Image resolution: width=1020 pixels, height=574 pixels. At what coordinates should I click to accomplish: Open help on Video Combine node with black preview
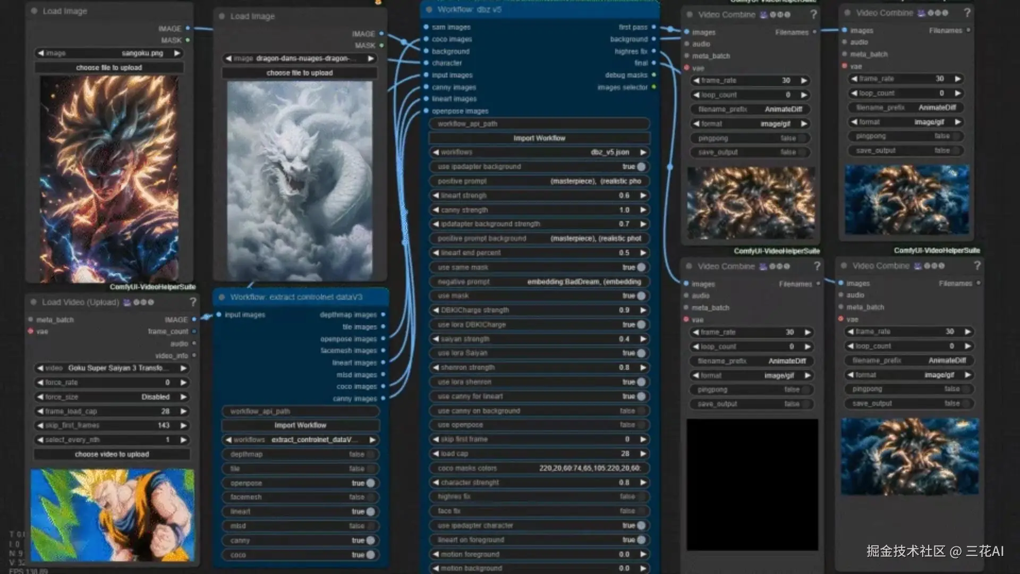pyautogui.click(x=817, y=266)
